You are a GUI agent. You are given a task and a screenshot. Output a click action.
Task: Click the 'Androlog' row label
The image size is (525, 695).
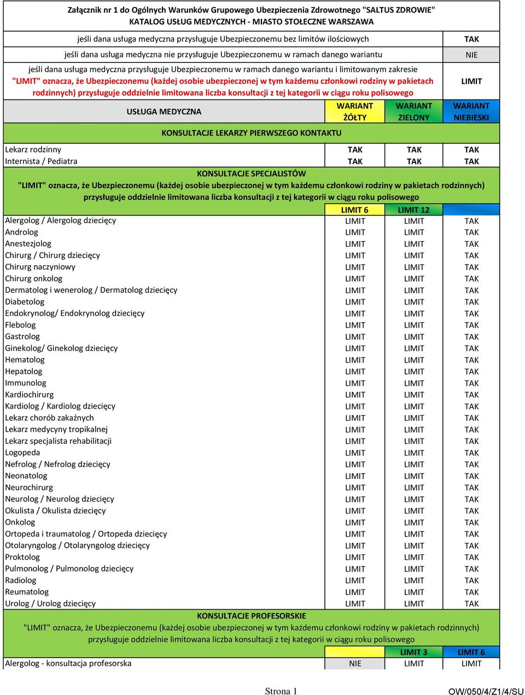pos(21,232)
